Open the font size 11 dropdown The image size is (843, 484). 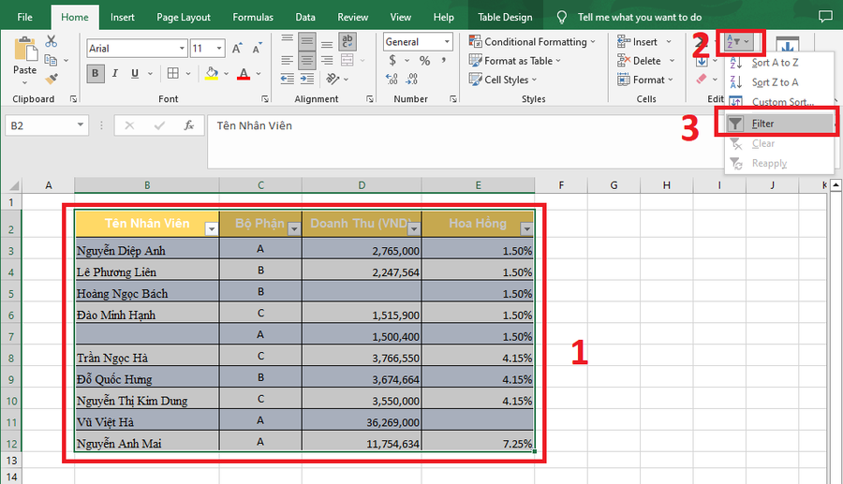click(x=219, y=49)
